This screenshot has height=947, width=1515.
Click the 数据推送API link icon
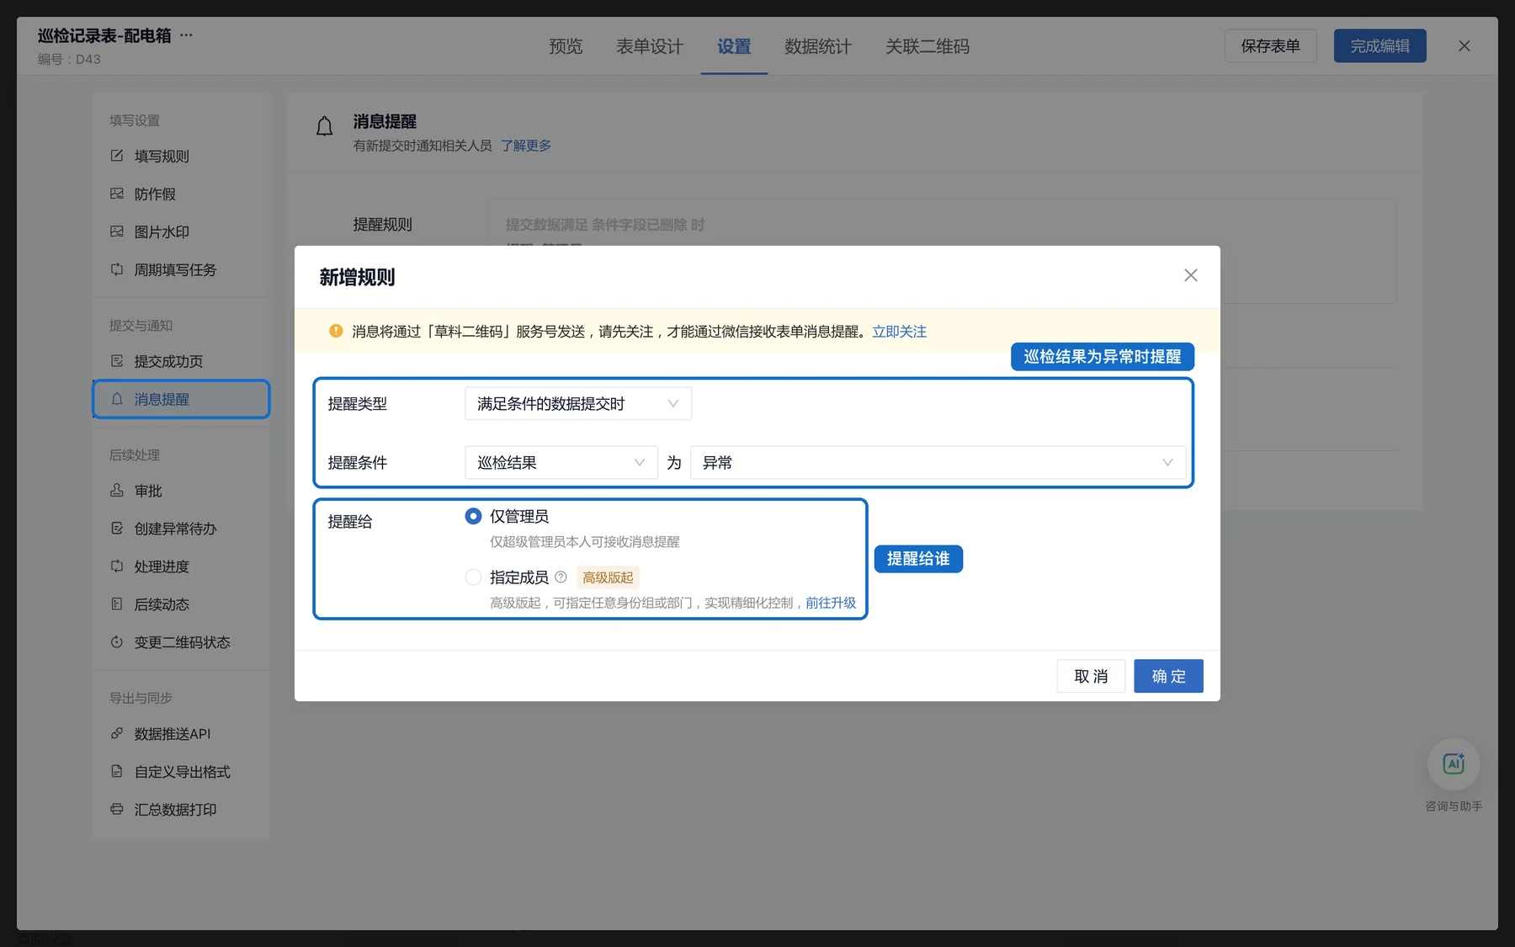point(117,734)
